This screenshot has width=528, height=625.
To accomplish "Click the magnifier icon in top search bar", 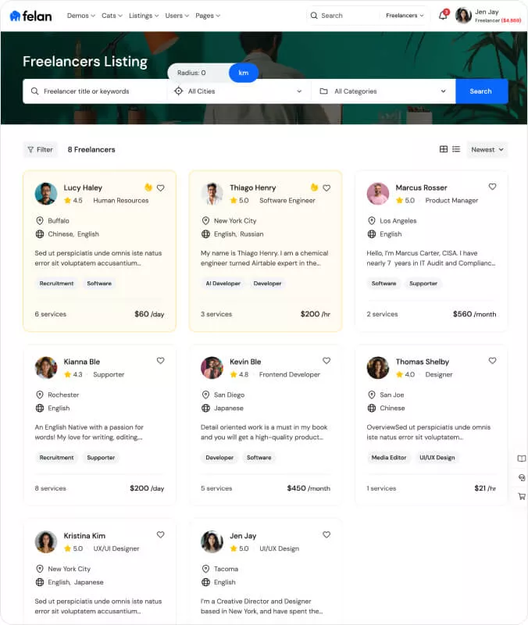I will tap(314, 16).
